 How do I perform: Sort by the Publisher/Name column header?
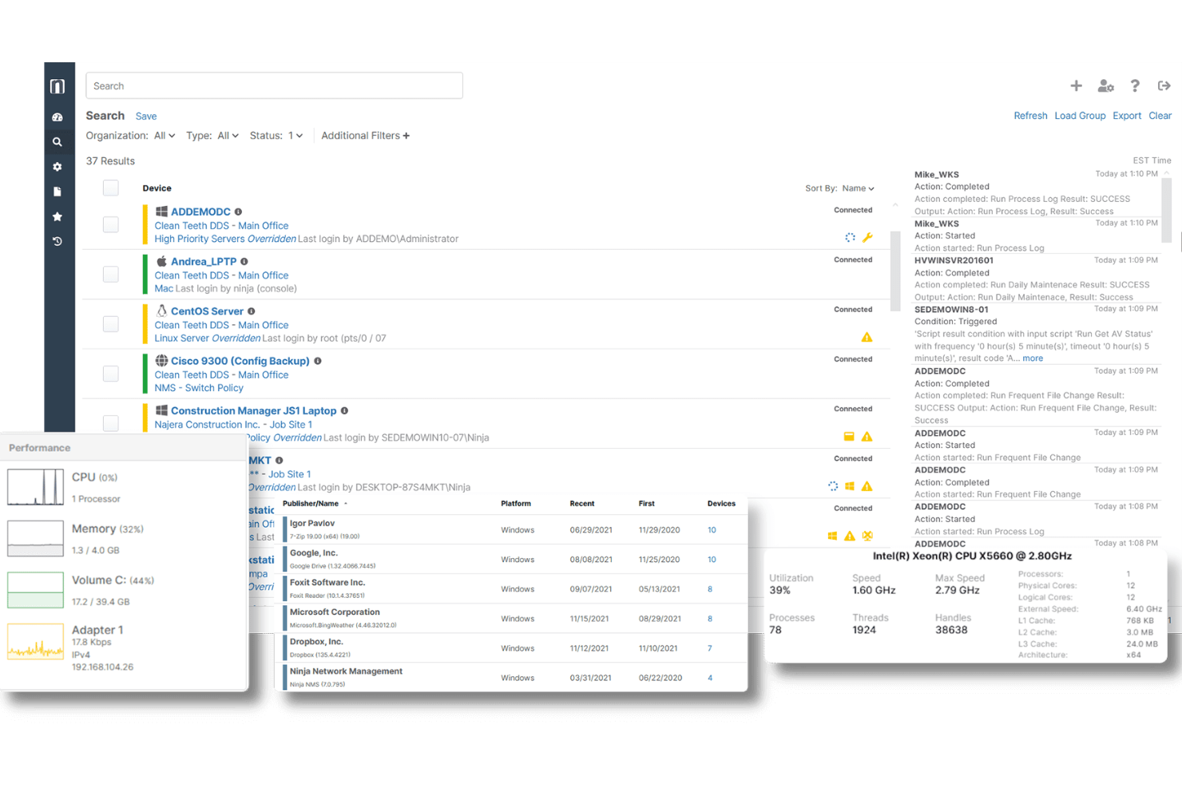tap(315, 504)
